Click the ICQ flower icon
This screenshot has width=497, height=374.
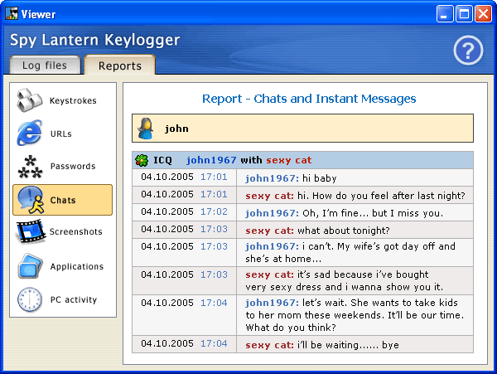point(142,160)
